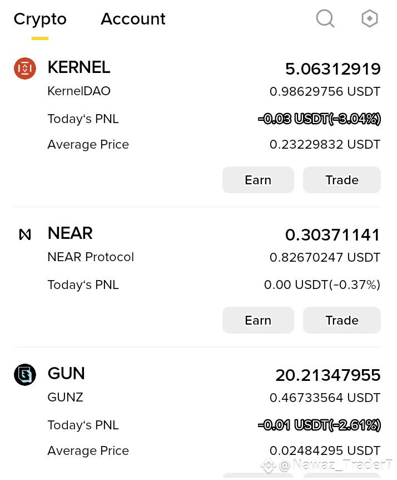The image size is (397, 480).
Task: Click Trade button for NEAR
Action: 342,320
